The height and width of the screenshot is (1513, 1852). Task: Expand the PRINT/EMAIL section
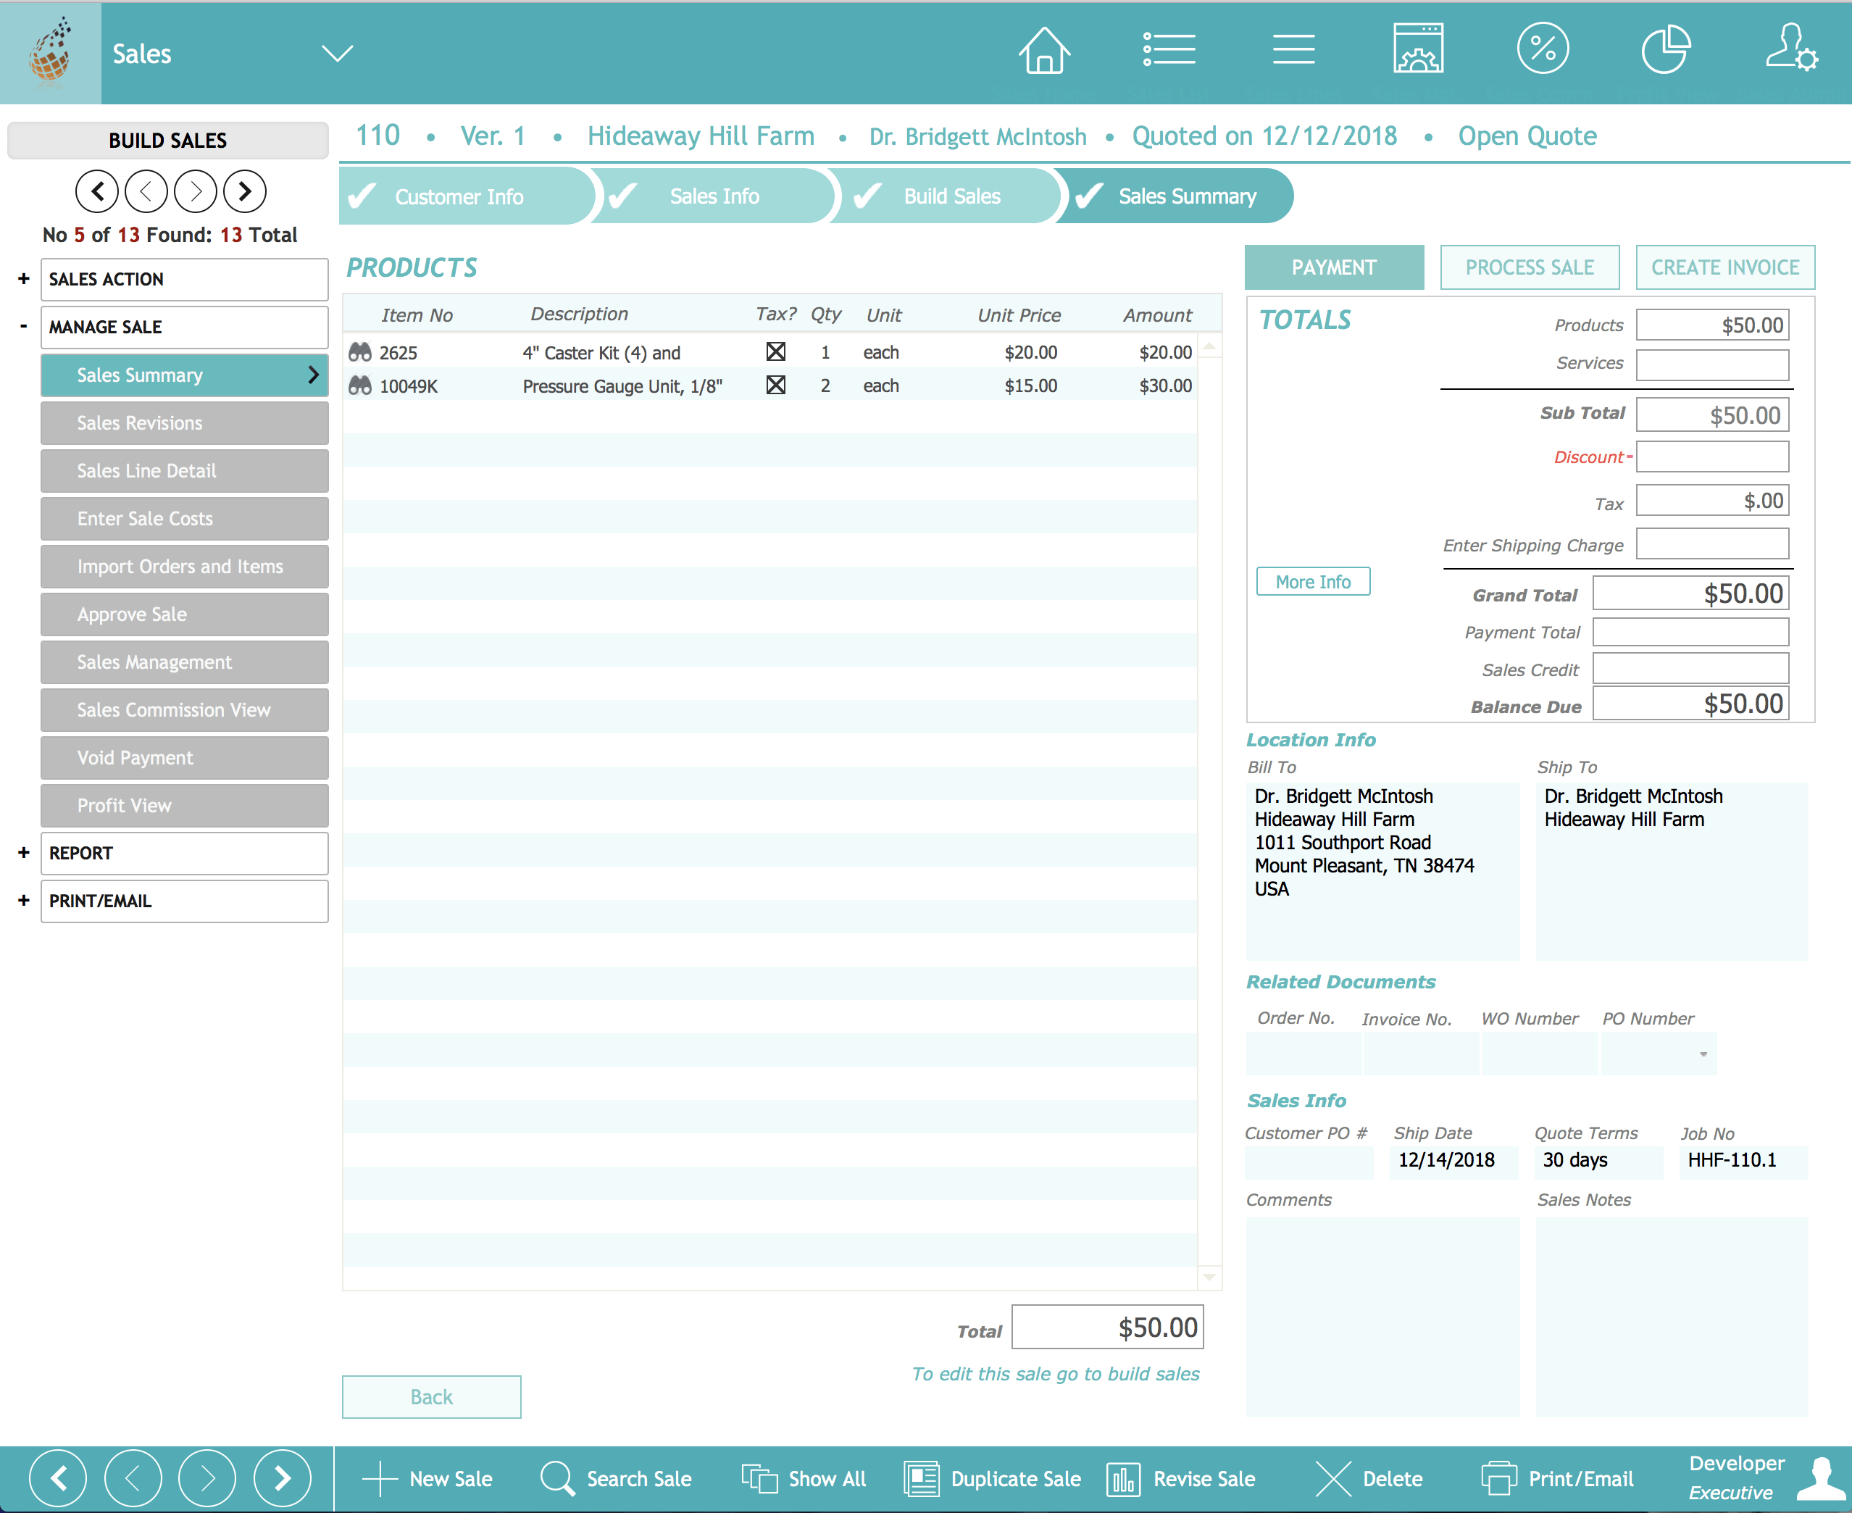pos(23,900)
